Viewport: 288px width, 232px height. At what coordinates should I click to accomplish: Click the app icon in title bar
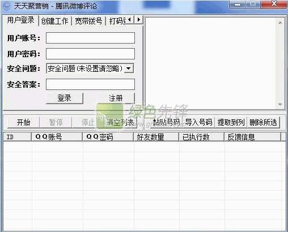coord(7,6)
